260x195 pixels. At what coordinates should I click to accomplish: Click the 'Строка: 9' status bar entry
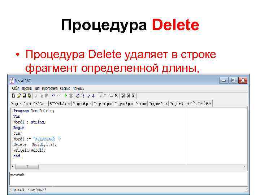click(17, 189)
